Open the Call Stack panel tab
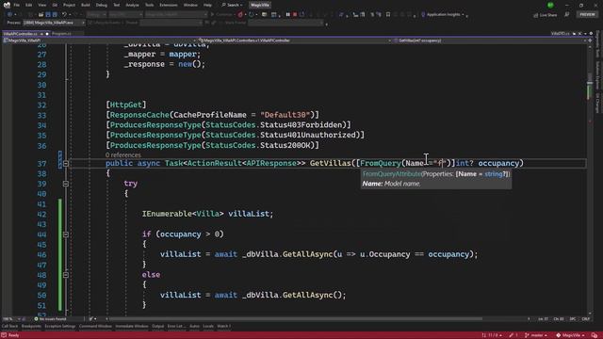 tap(9, 327)
